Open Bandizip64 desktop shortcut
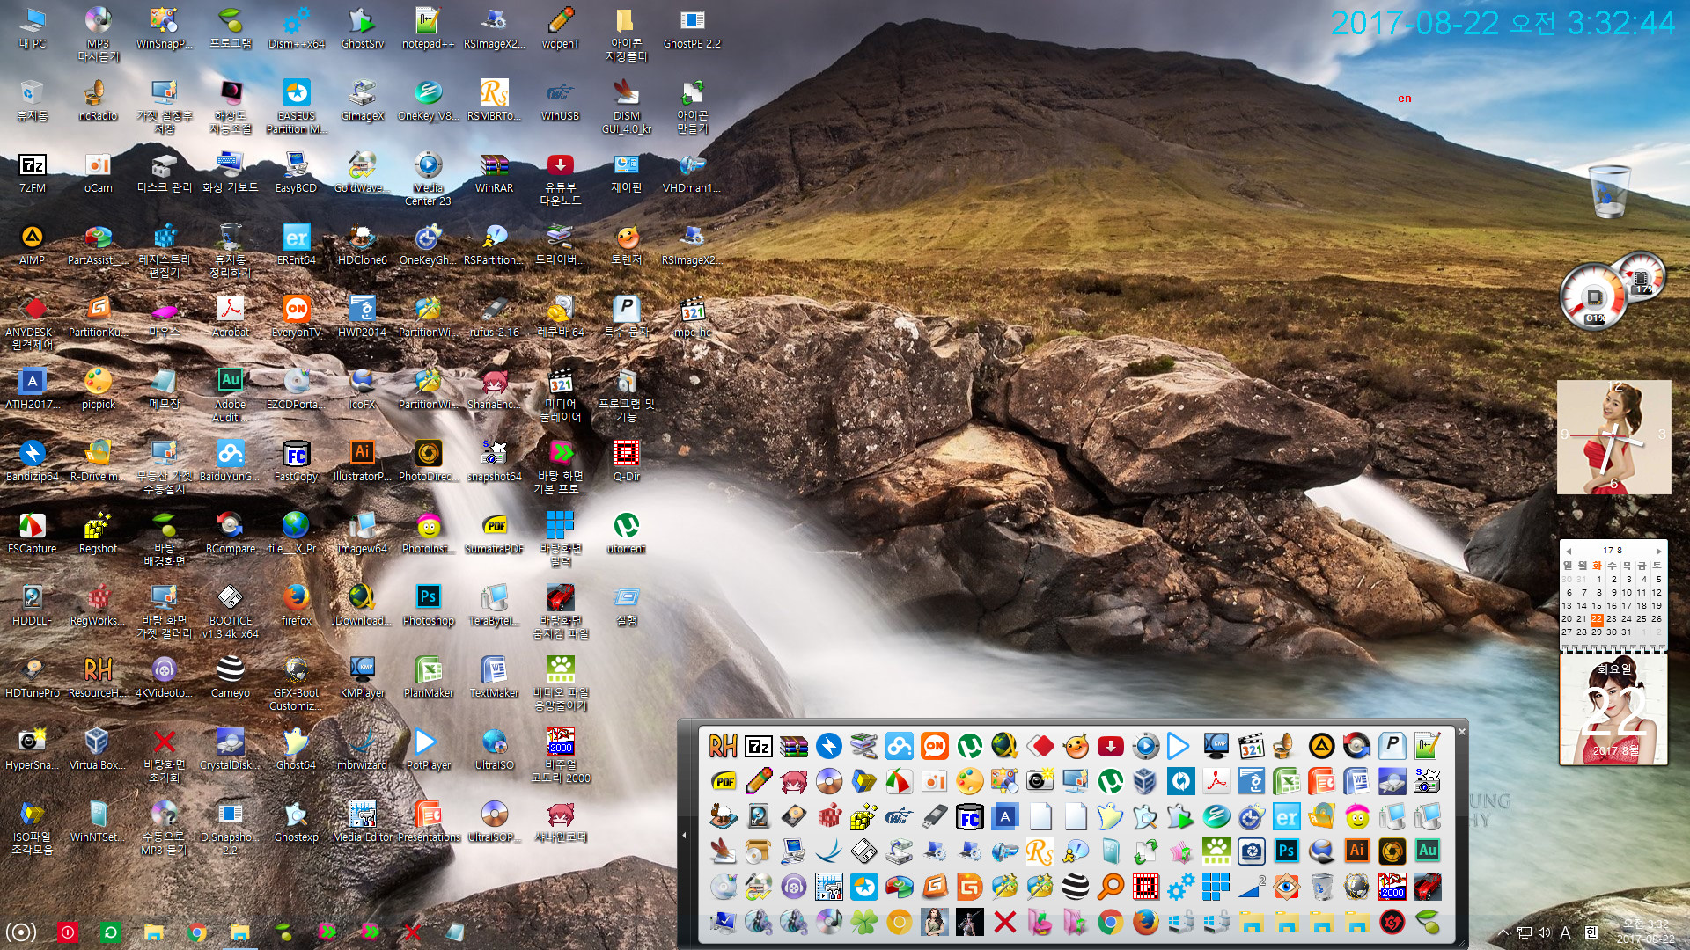The width and height of the screenshot is (1690, 950). point(33,461)
